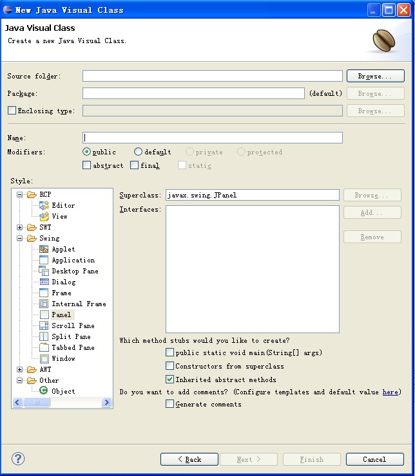
Task: Click the Superclass text field
Action: [253, 195]
